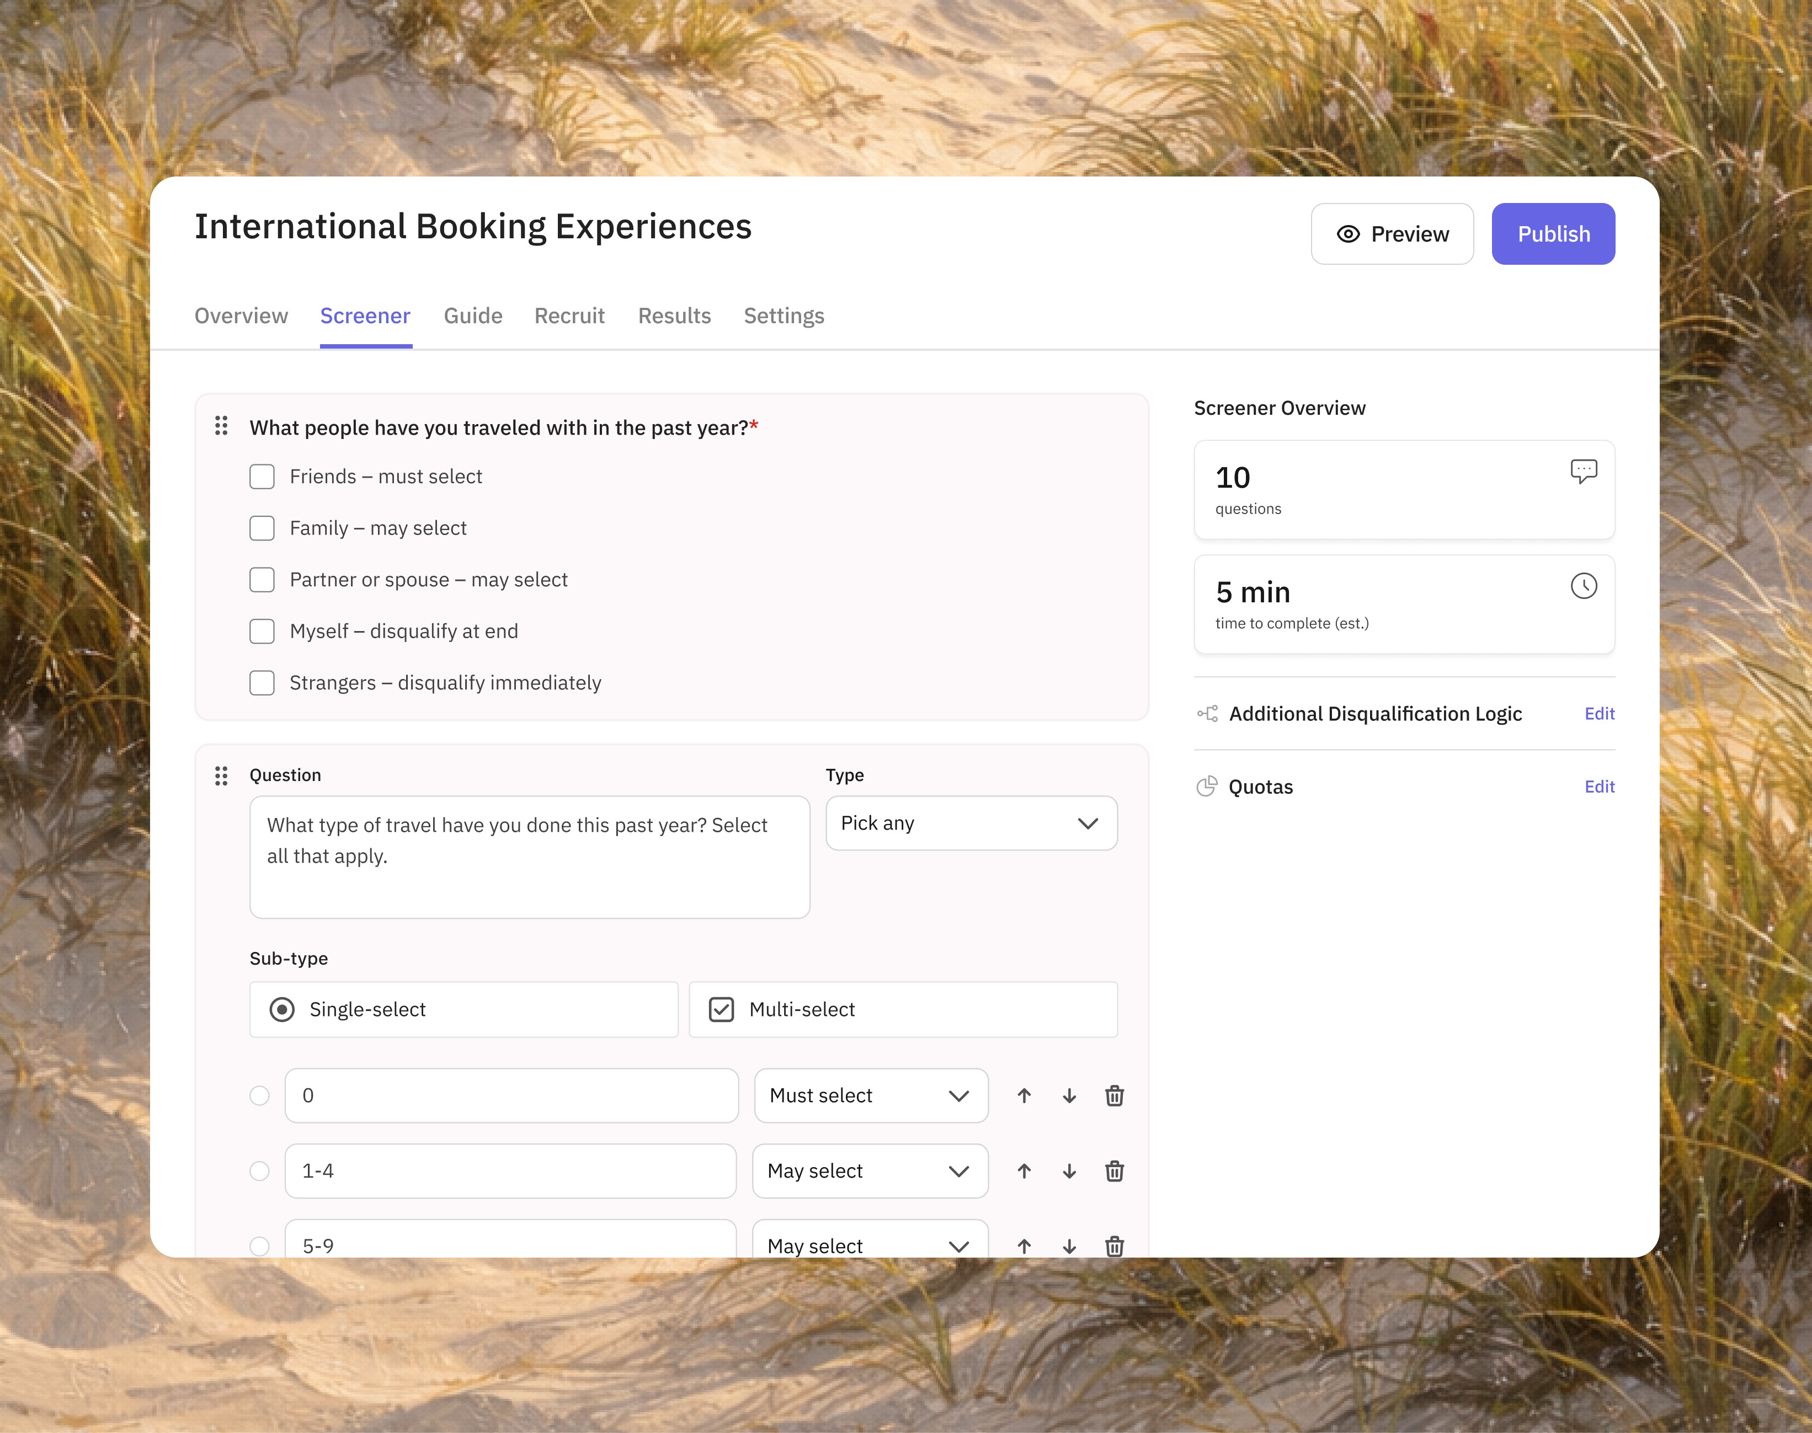Delete the "0" answer option
Screen dimensions: 1812x1433
point(1113,1096)
